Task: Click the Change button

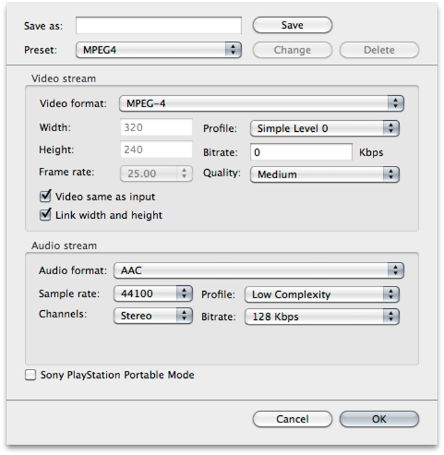Action: [x=293, y=50]
